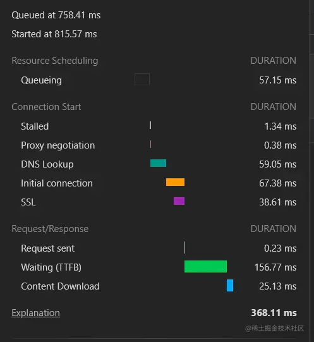This screenshot has height=342, width=314.
Task: Click the Proxy negotiation timing marker
Action: click(150, 144)
